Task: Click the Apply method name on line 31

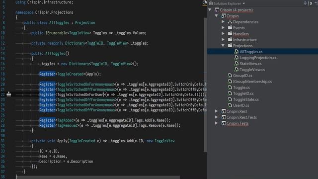Action: coord(62,141)
